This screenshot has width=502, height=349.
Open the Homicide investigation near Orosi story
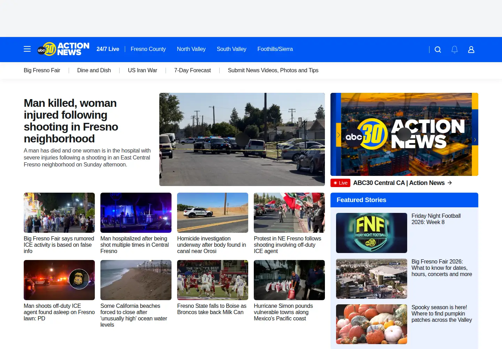pyautogui.click(x=212, y=245)
